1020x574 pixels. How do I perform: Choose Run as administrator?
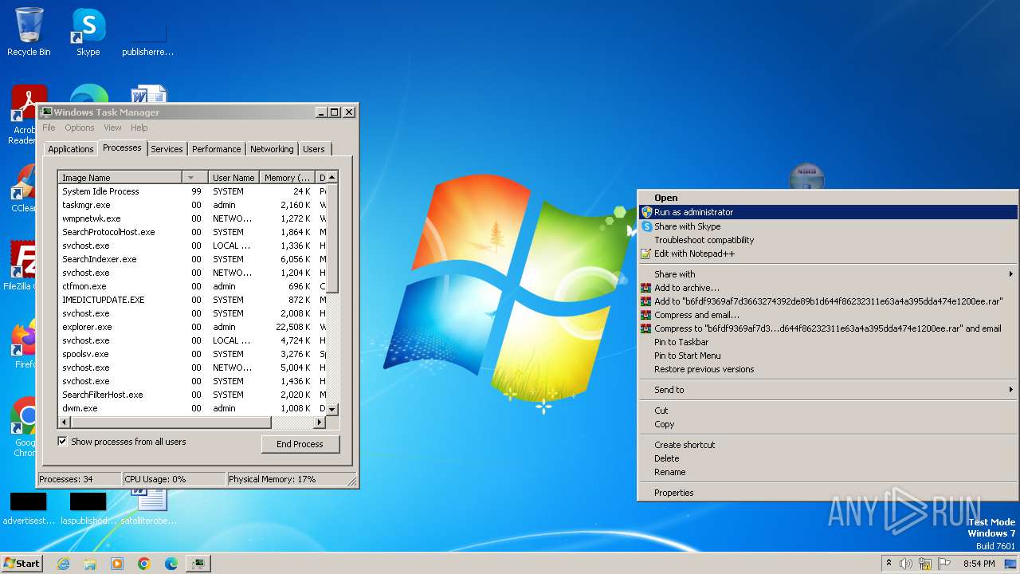click(828, 212)
